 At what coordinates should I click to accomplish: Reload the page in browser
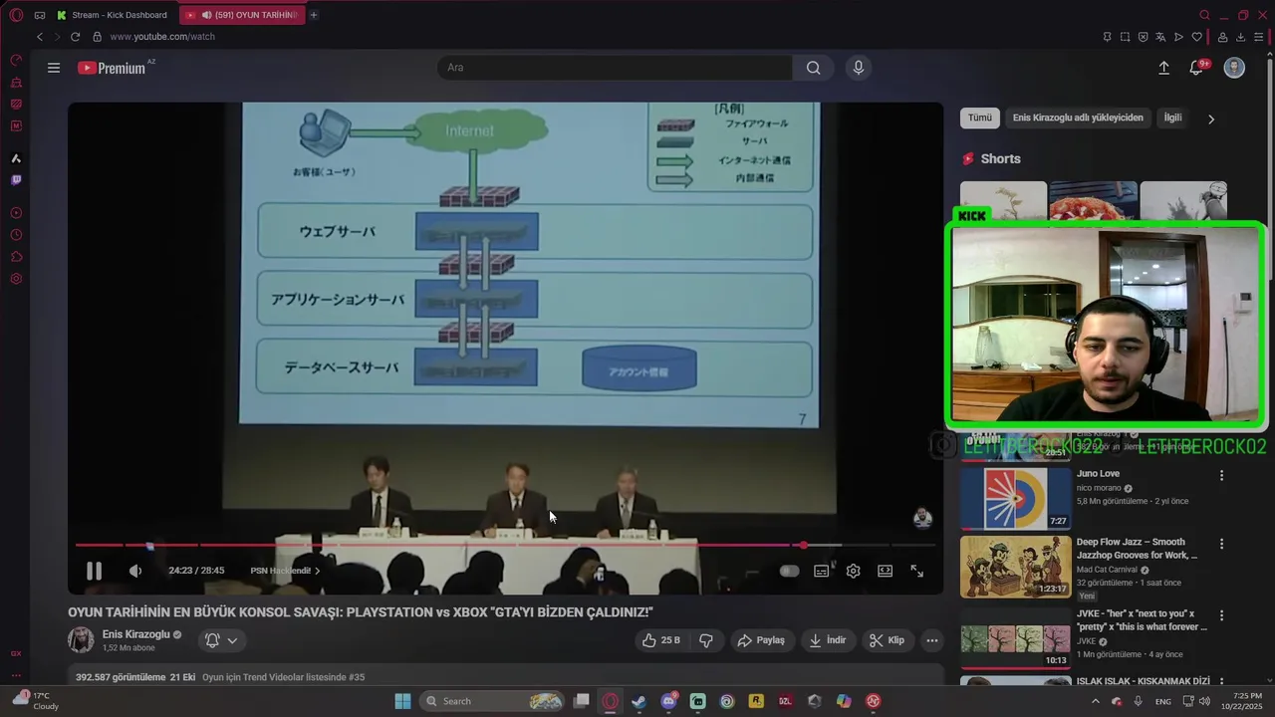75,37
